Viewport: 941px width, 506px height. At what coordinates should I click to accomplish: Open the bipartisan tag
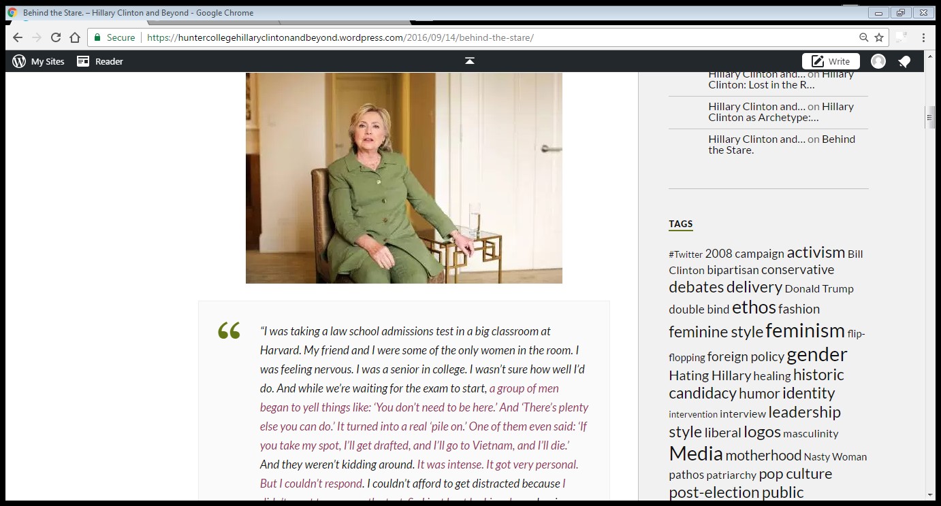pyautogui.click(x=733, y=270)
